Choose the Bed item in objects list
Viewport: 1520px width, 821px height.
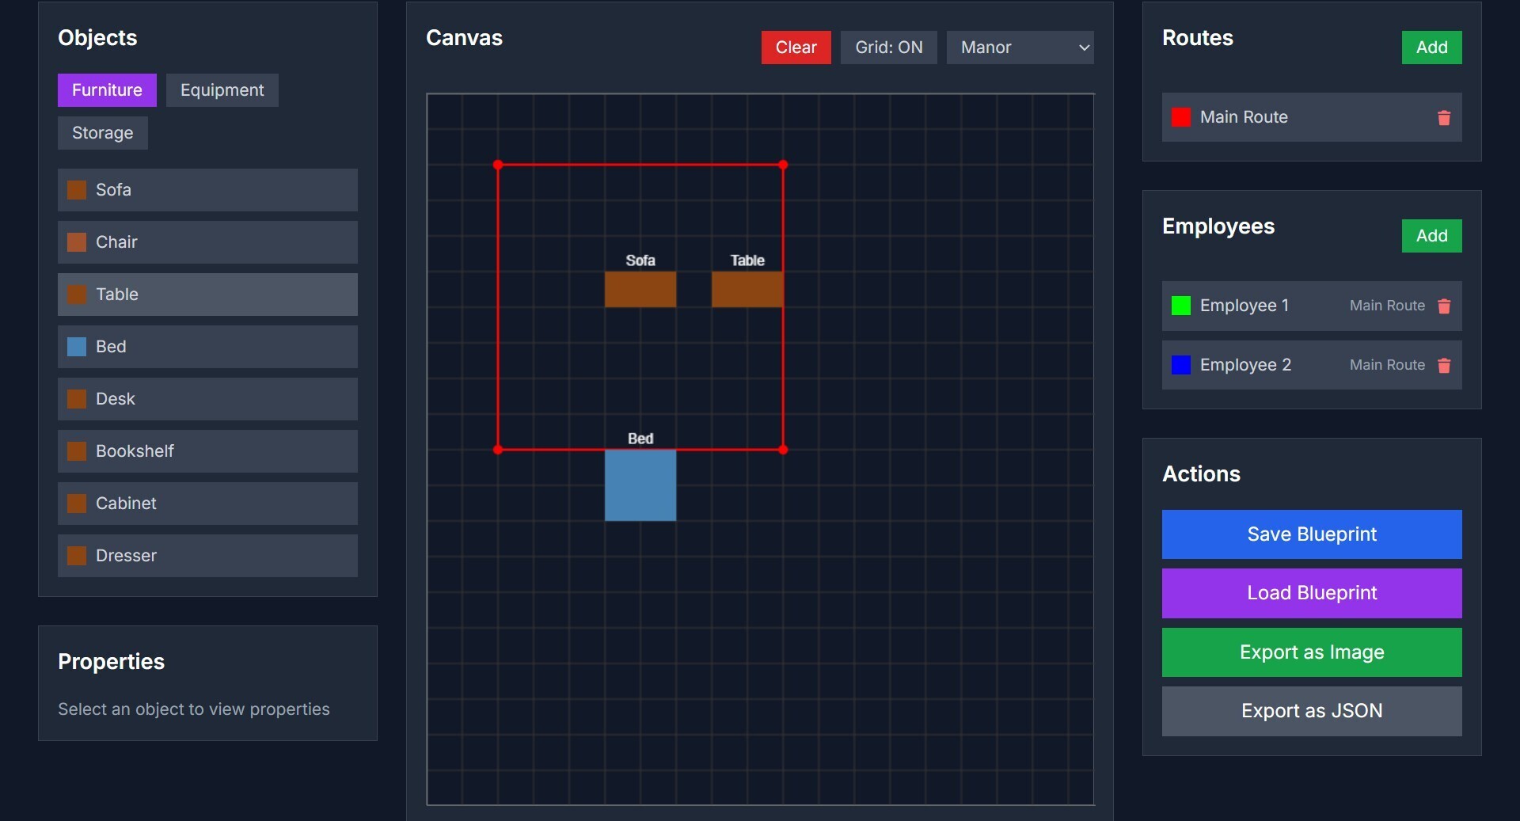click(207, 347)
